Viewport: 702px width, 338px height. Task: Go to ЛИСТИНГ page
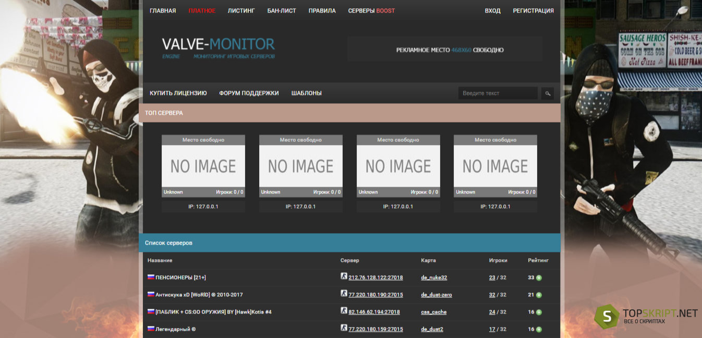[x=241, y=10]
